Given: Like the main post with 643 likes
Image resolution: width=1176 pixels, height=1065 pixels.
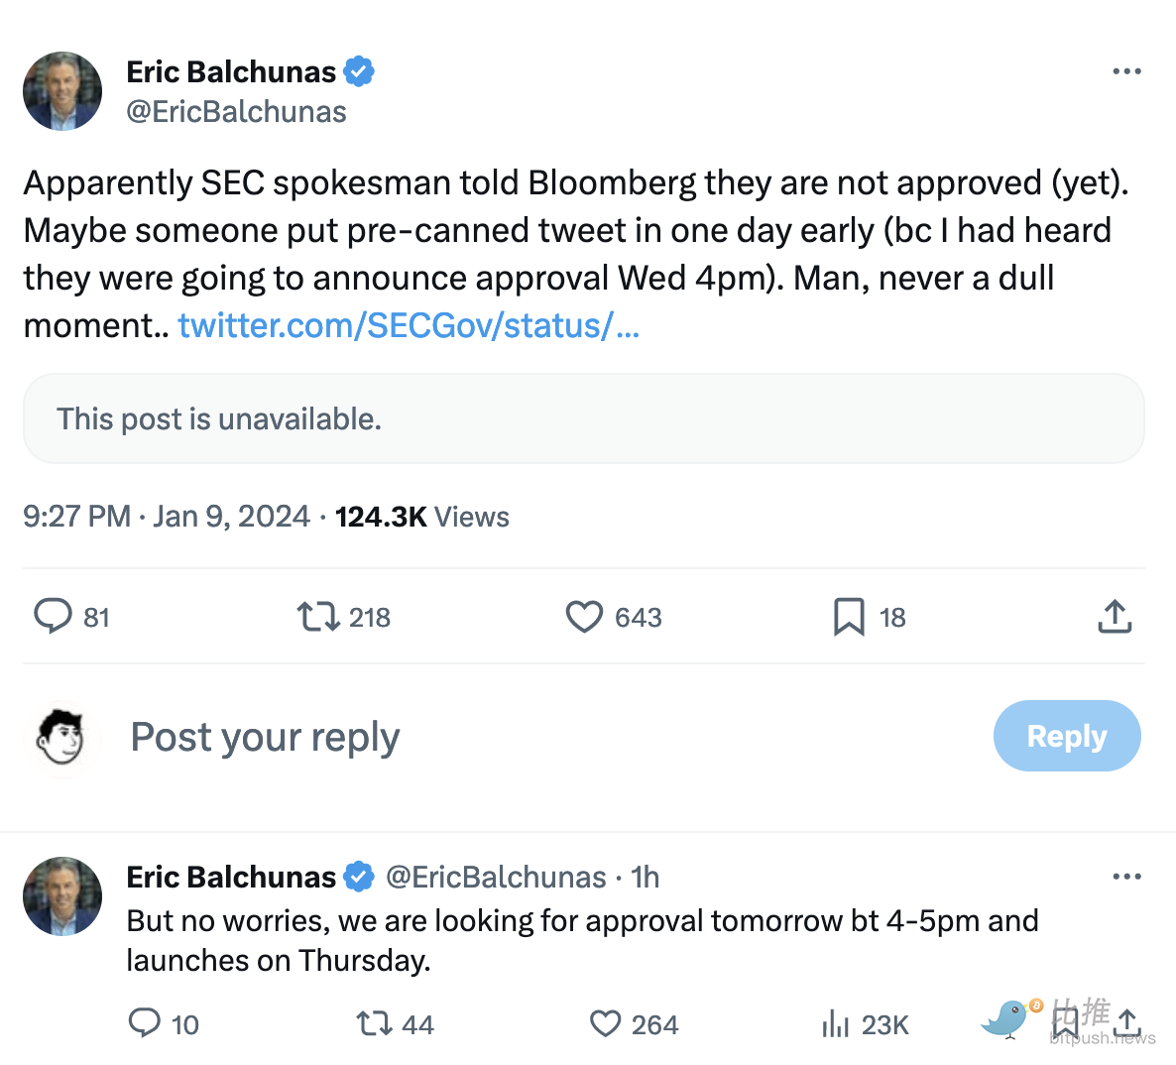Looking at the screenshot, I should 584,617.
